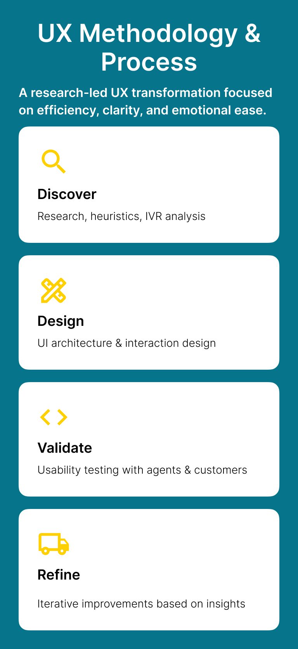This screenshot has width=298, height=649.
Task: Select the Validate heading
Action: (x=64, y=448)
